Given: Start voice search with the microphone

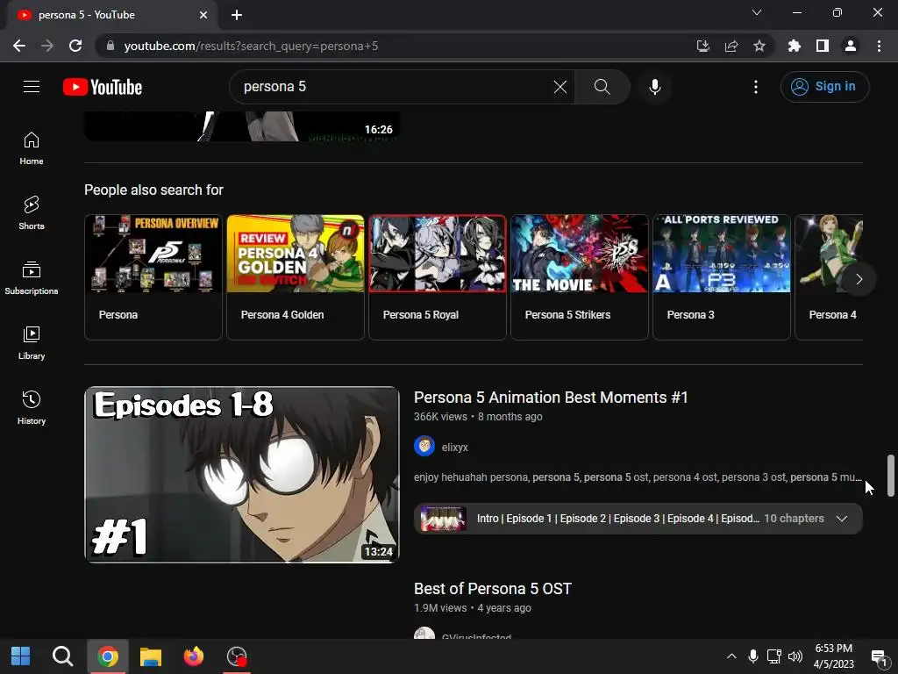Looking at the screenshot, I should point(654,87).
